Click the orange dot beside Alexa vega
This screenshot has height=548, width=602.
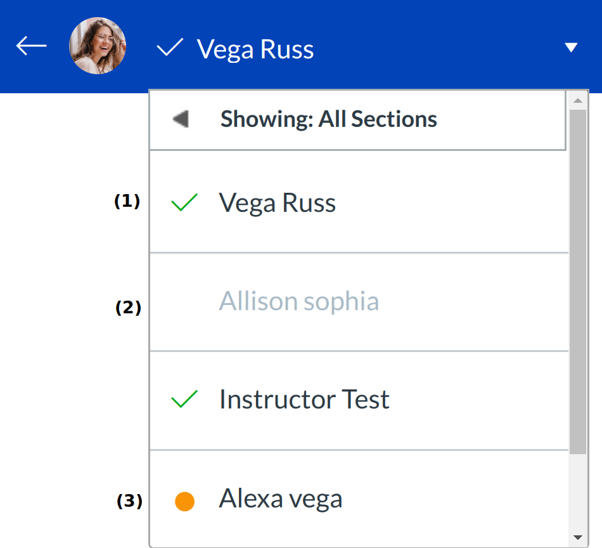coord(184,502)
